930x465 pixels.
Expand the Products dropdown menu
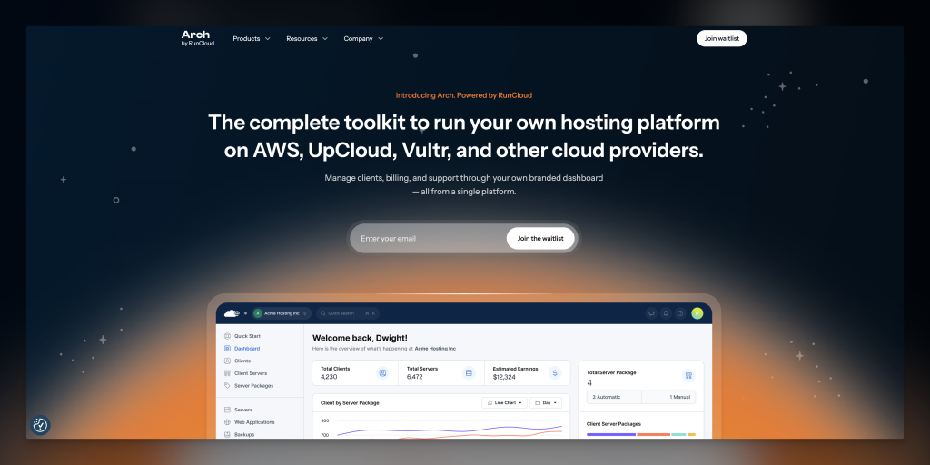(x=252, y=39)
